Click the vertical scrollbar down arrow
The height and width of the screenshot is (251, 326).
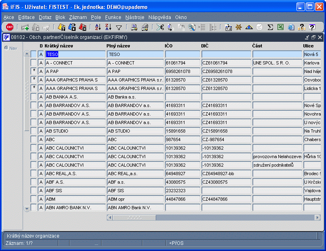tap(27, 208)
